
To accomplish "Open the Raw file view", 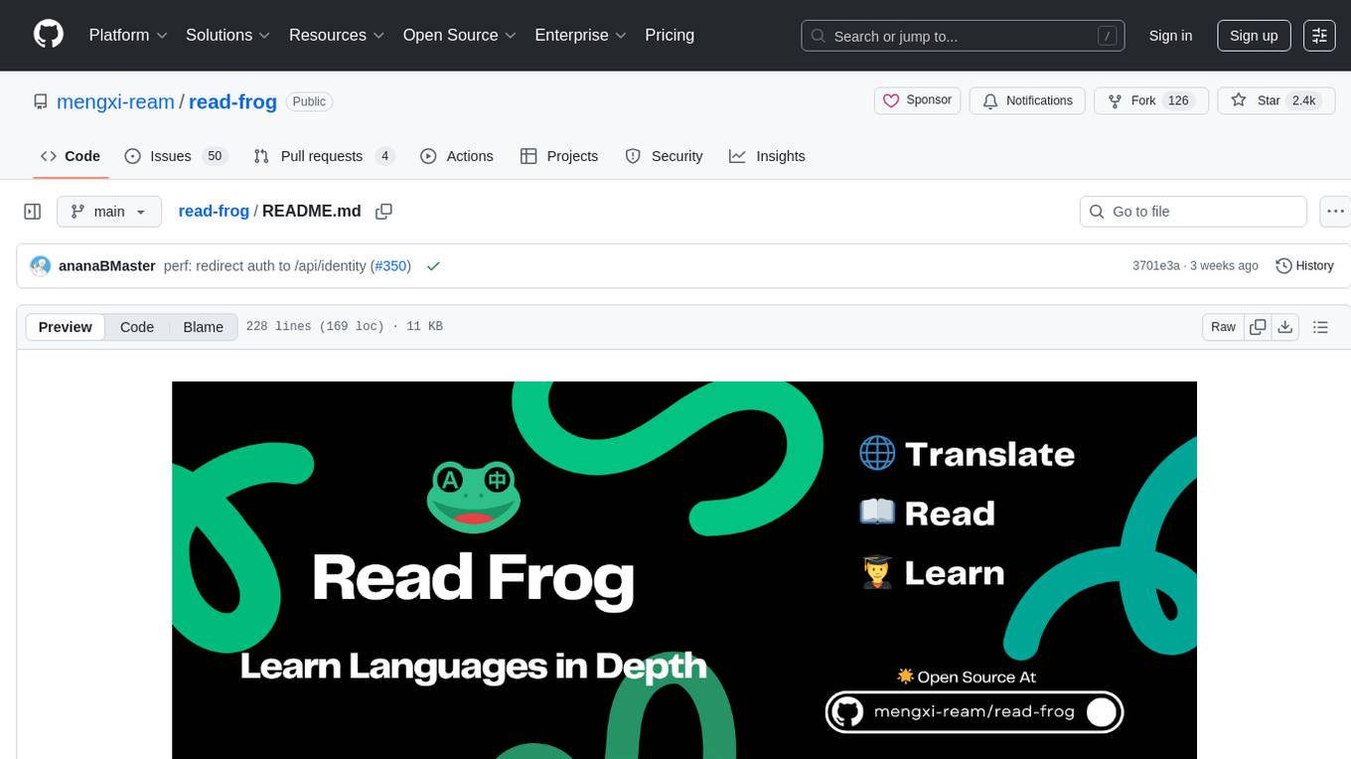I will (1223, 327).
